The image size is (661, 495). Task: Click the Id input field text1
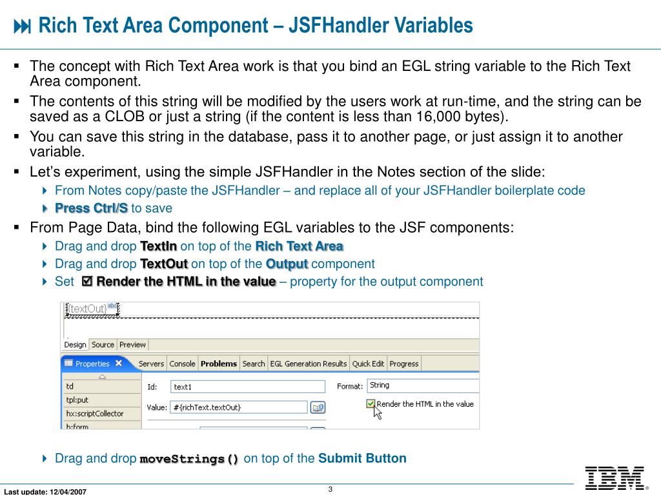point(248,387)
